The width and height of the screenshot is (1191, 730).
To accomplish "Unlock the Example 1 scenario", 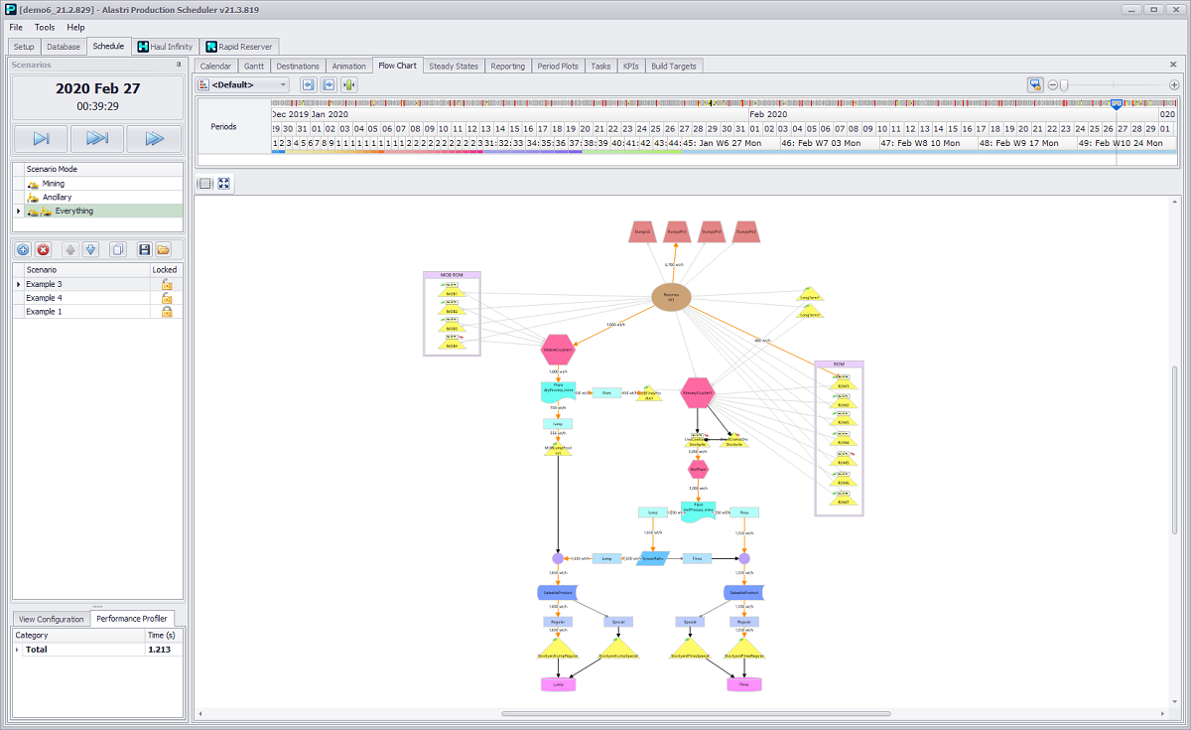I will 167,312.
